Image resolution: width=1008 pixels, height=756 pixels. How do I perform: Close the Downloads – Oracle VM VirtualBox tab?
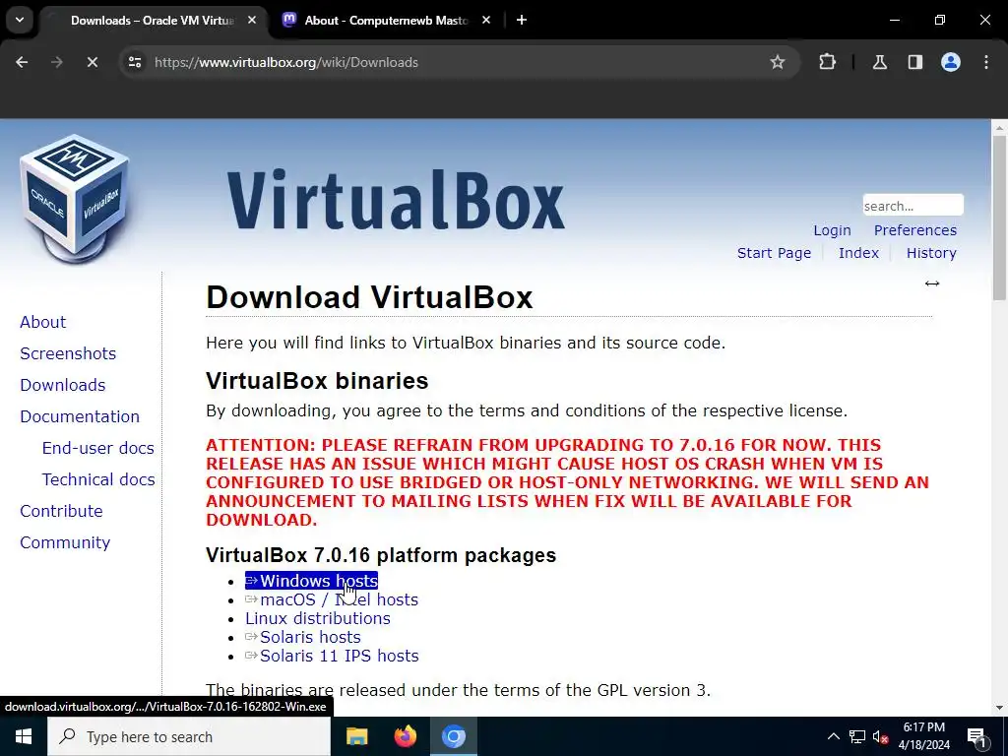(252, 20)
